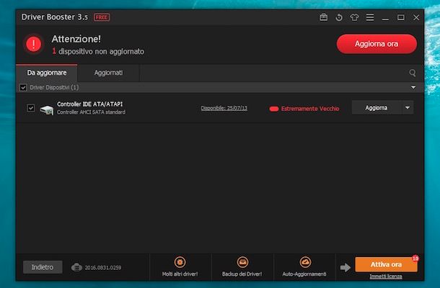Click 1 dispositivo non aggiornato text

(x=98, y=51)
